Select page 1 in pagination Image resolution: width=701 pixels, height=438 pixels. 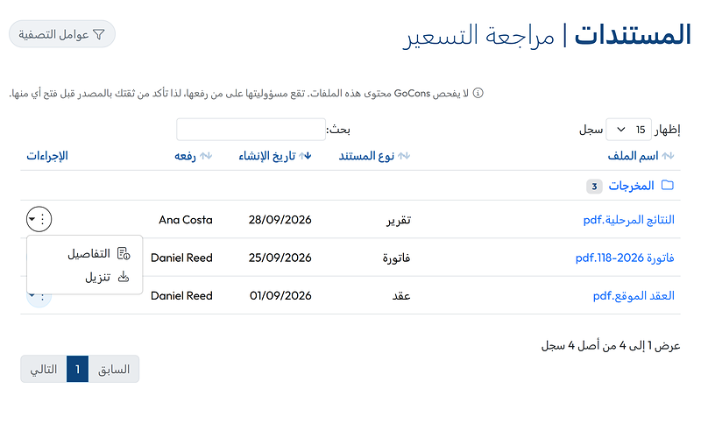[77, 369]
